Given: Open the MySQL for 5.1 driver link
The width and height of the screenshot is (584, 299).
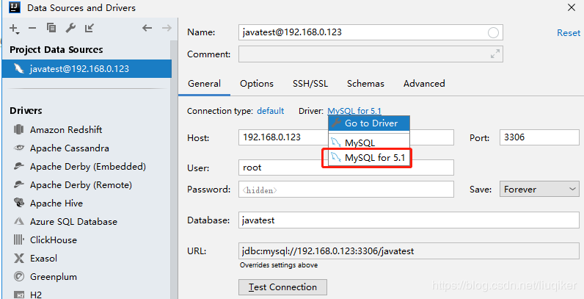Looking at the screenshot, I should [x=354, y=111].
